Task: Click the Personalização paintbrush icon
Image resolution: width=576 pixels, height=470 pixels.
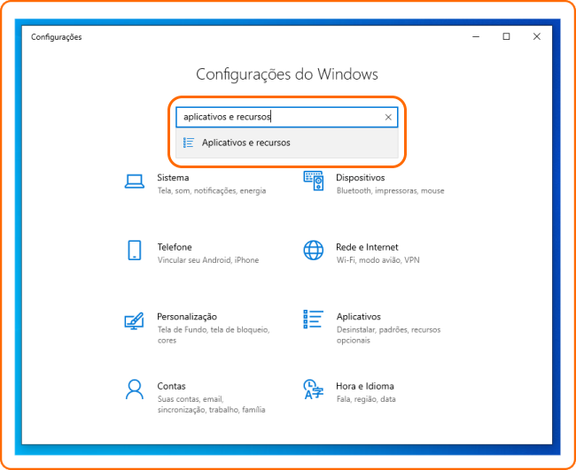Action: [134, 320]
